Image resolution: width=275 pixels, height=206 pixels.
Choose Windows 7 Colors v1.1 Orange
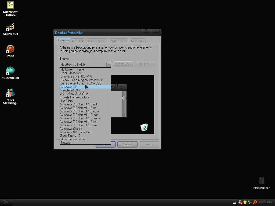click(x=85, y=118)
